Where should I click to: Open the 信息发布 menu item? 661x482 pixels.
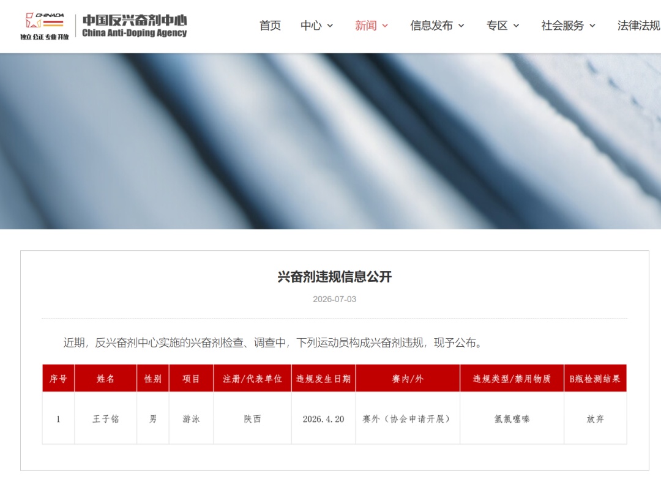431,26
